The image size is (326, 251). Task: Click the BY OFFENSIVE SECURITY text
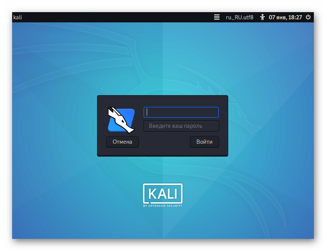163,206
